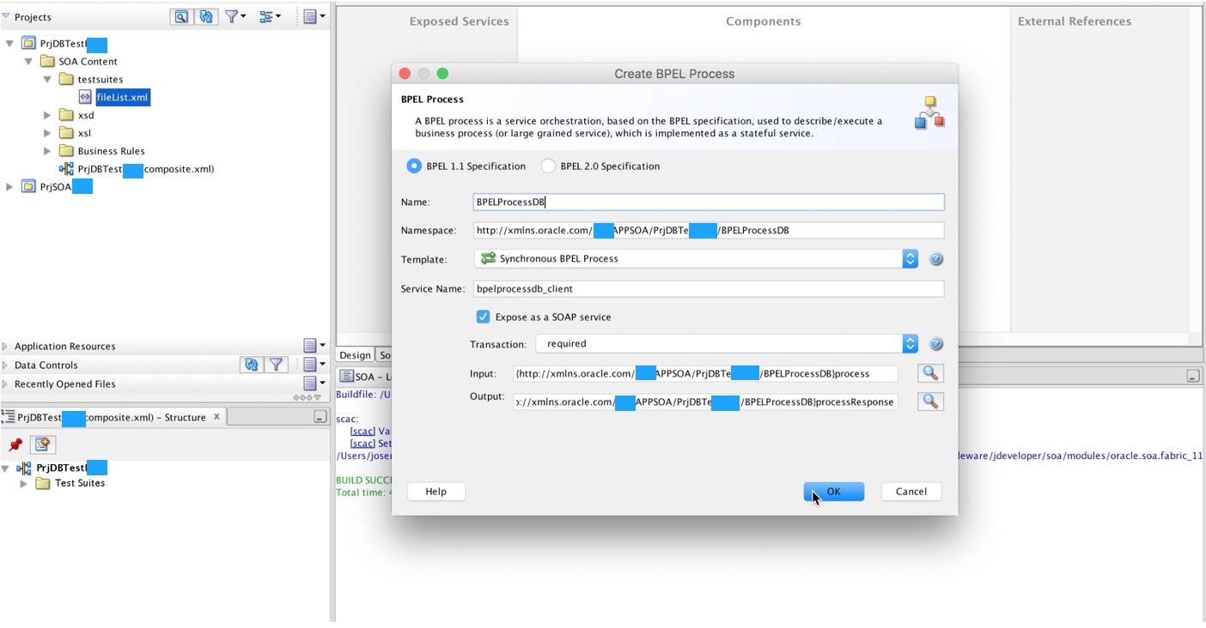Viewport: 1206px width, 628px height.
Task: Click the refresh icon in Projects toolbar
Action: (x=205, y=16)
